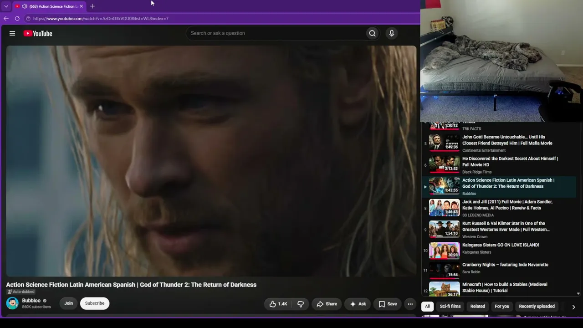
Task: Focus the browser address bar URL
Action: pyautogui.click(x=101, y=19)
